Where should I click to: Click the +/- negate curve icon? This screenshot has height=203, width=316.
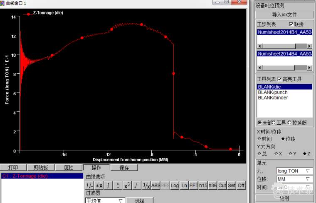pos(89,186)
